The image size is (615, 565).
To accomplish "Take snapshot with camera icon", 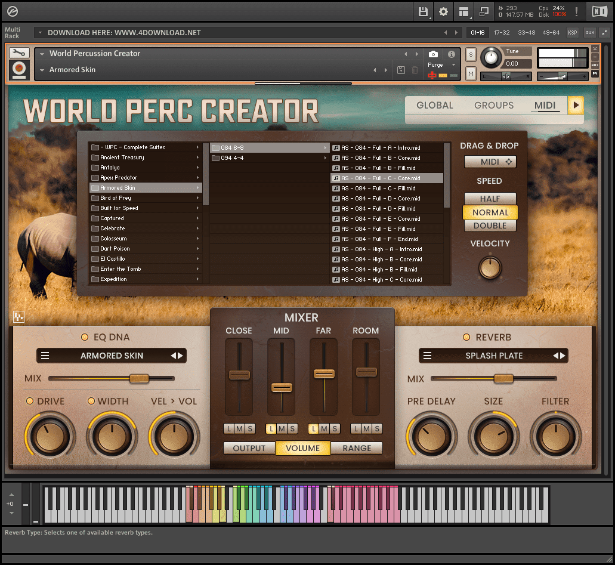I will pyautogui.click(x=434, y=54).
